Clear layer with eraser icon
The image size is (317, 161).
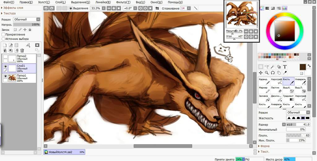(16, 50)
